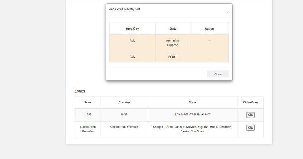Click the India country cell

tap(124, 115)
